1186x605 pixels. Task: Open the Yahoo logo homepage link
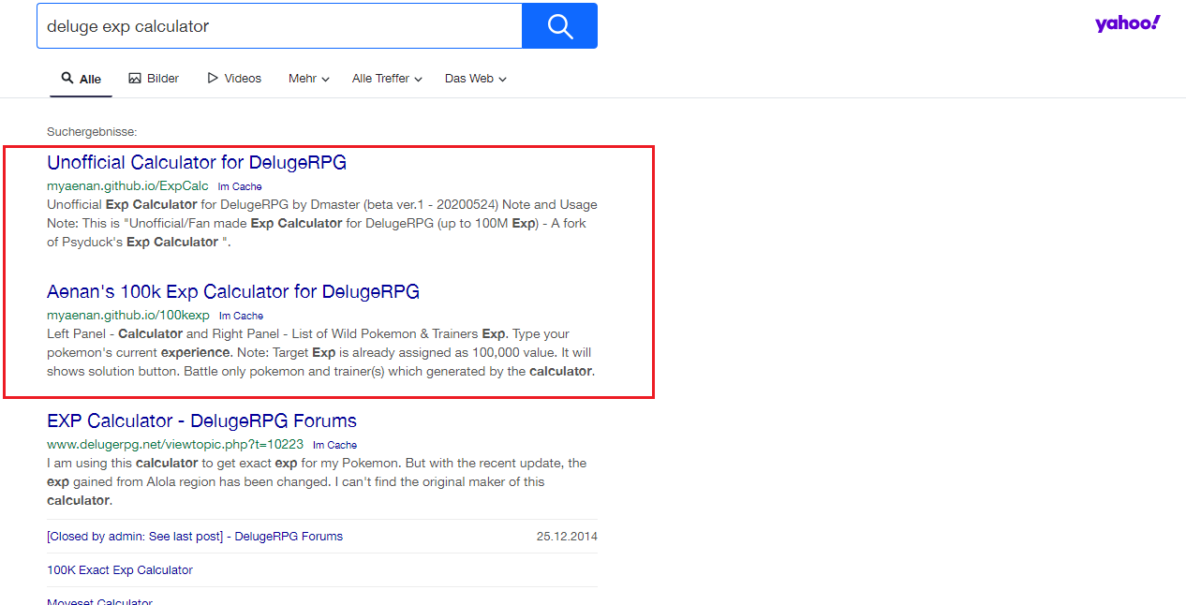coord(1128,23)
